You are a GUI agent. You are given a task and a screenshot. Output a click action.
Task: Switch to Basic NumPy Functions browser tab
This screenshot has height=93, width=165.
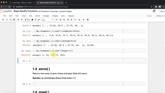click(x=50, y=3)
